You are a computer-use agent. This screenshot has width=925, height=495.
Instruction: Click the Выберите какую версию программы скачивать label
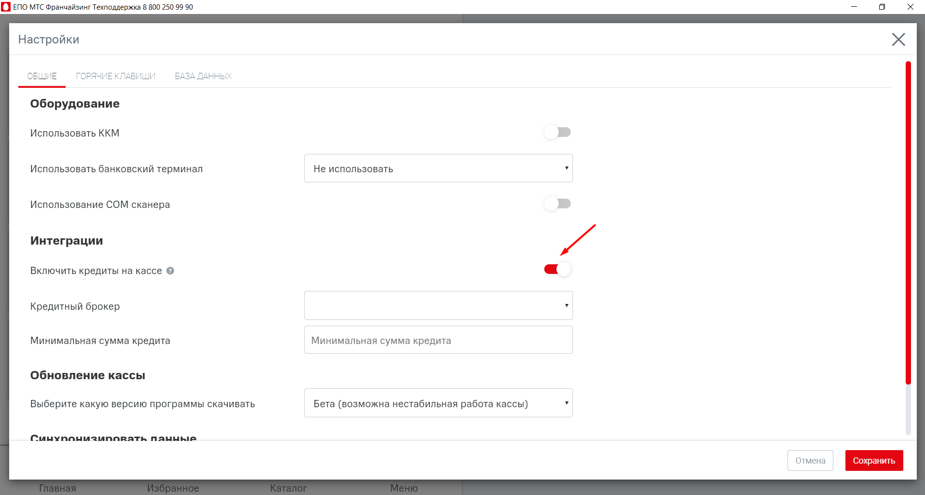142,404
